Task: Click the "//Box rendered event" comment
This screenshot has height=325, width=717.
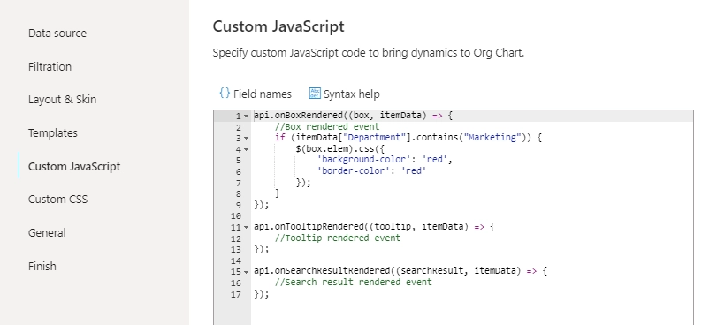Action: (327, 126)
